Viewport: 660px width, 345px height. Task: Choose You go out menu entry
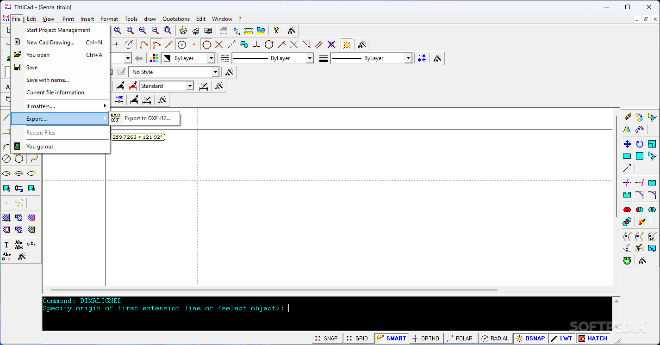[60, 147]
